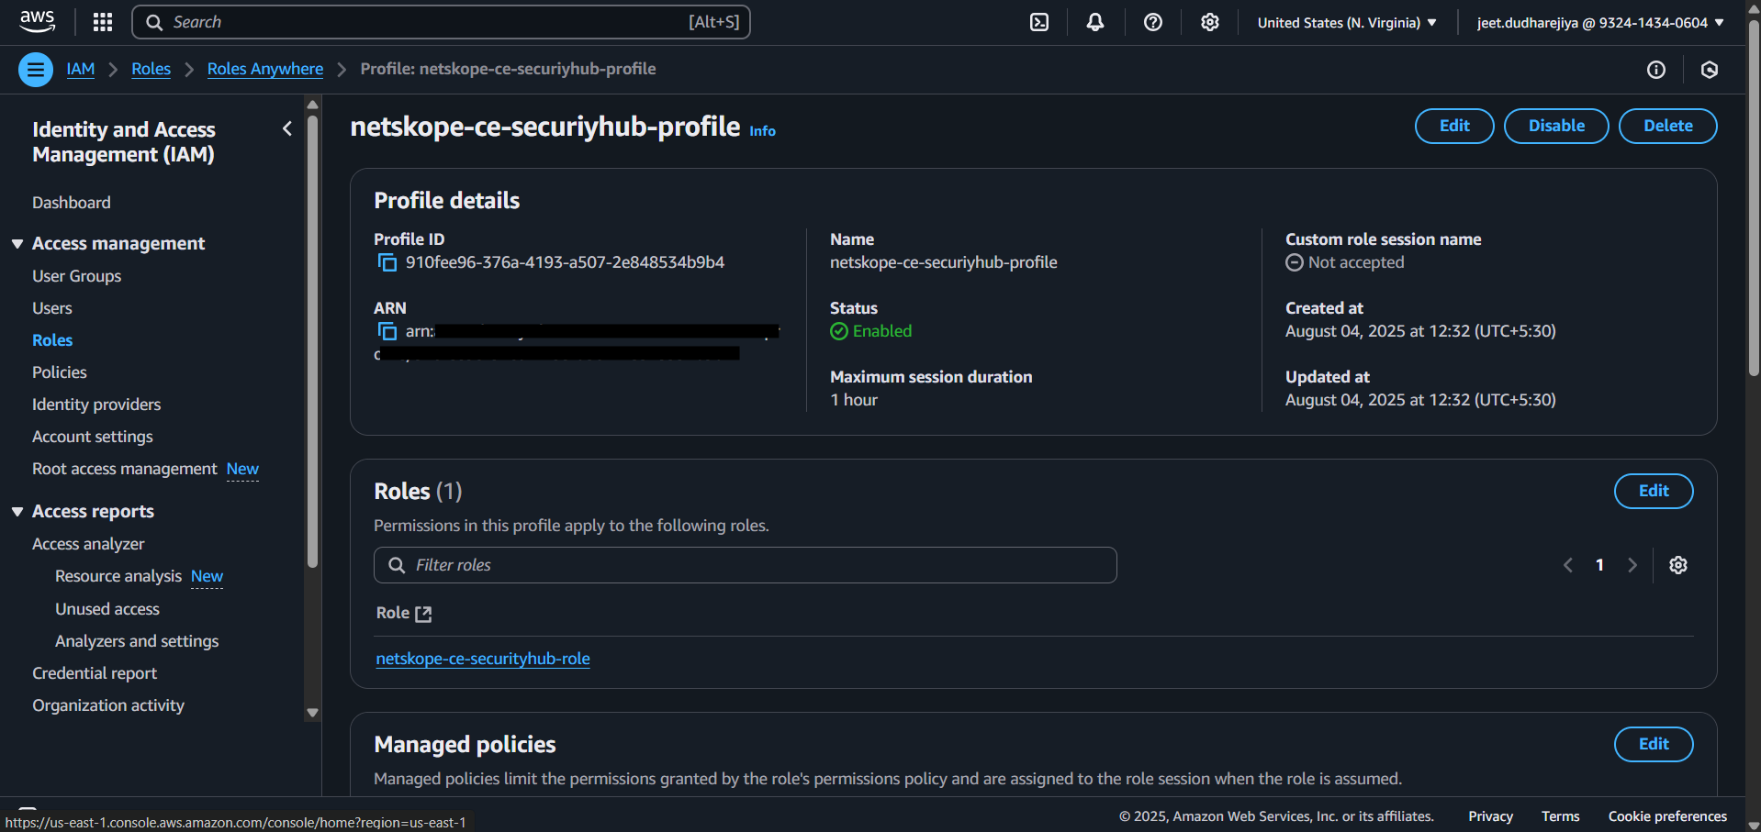1761x832 pixels.
Task: Open Organization activity in sidebar
Action: [108, 705]
